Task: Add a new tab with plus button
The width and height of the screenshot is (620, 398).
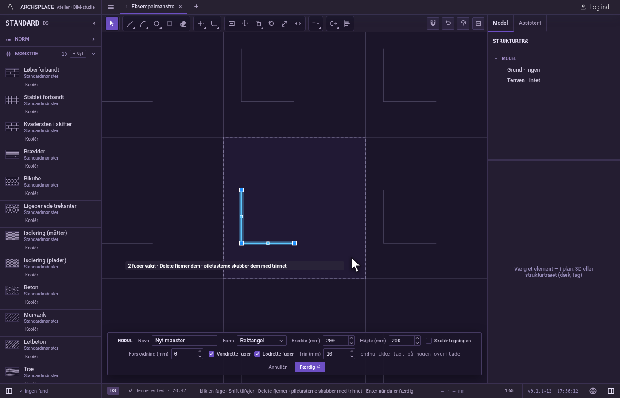Action: [x=196, y=7]
